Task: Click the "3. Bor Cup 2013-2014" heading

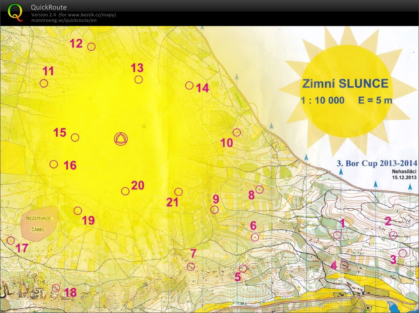Action: click(377, 163)
